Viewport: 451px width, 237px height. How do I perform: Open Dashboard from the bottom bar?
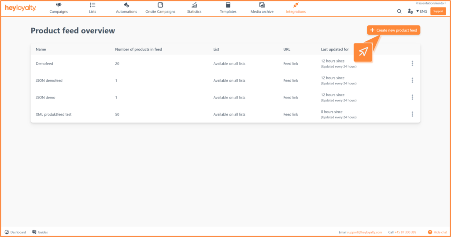pos(15,232)
